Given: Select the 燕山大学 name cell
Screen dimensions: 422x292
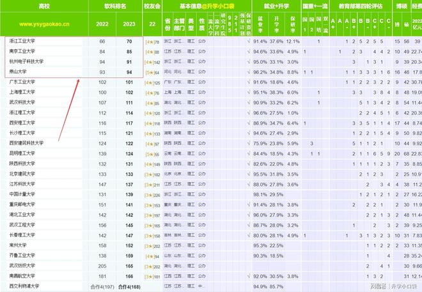Looking at the screenshot, I should pyautogui.click(x=18, y=72).
